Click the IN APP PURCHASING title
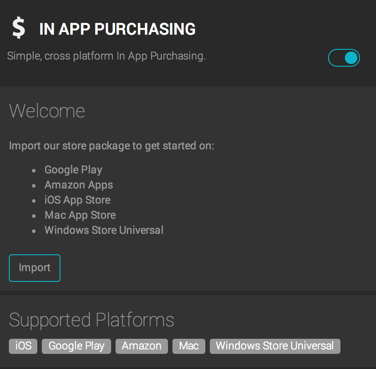The height and width of the screenshot is (369, 376). [117, 29]
